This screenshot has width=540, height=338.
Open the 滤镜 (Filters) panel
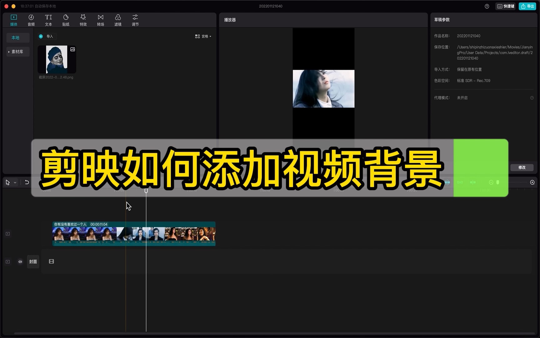118,20
